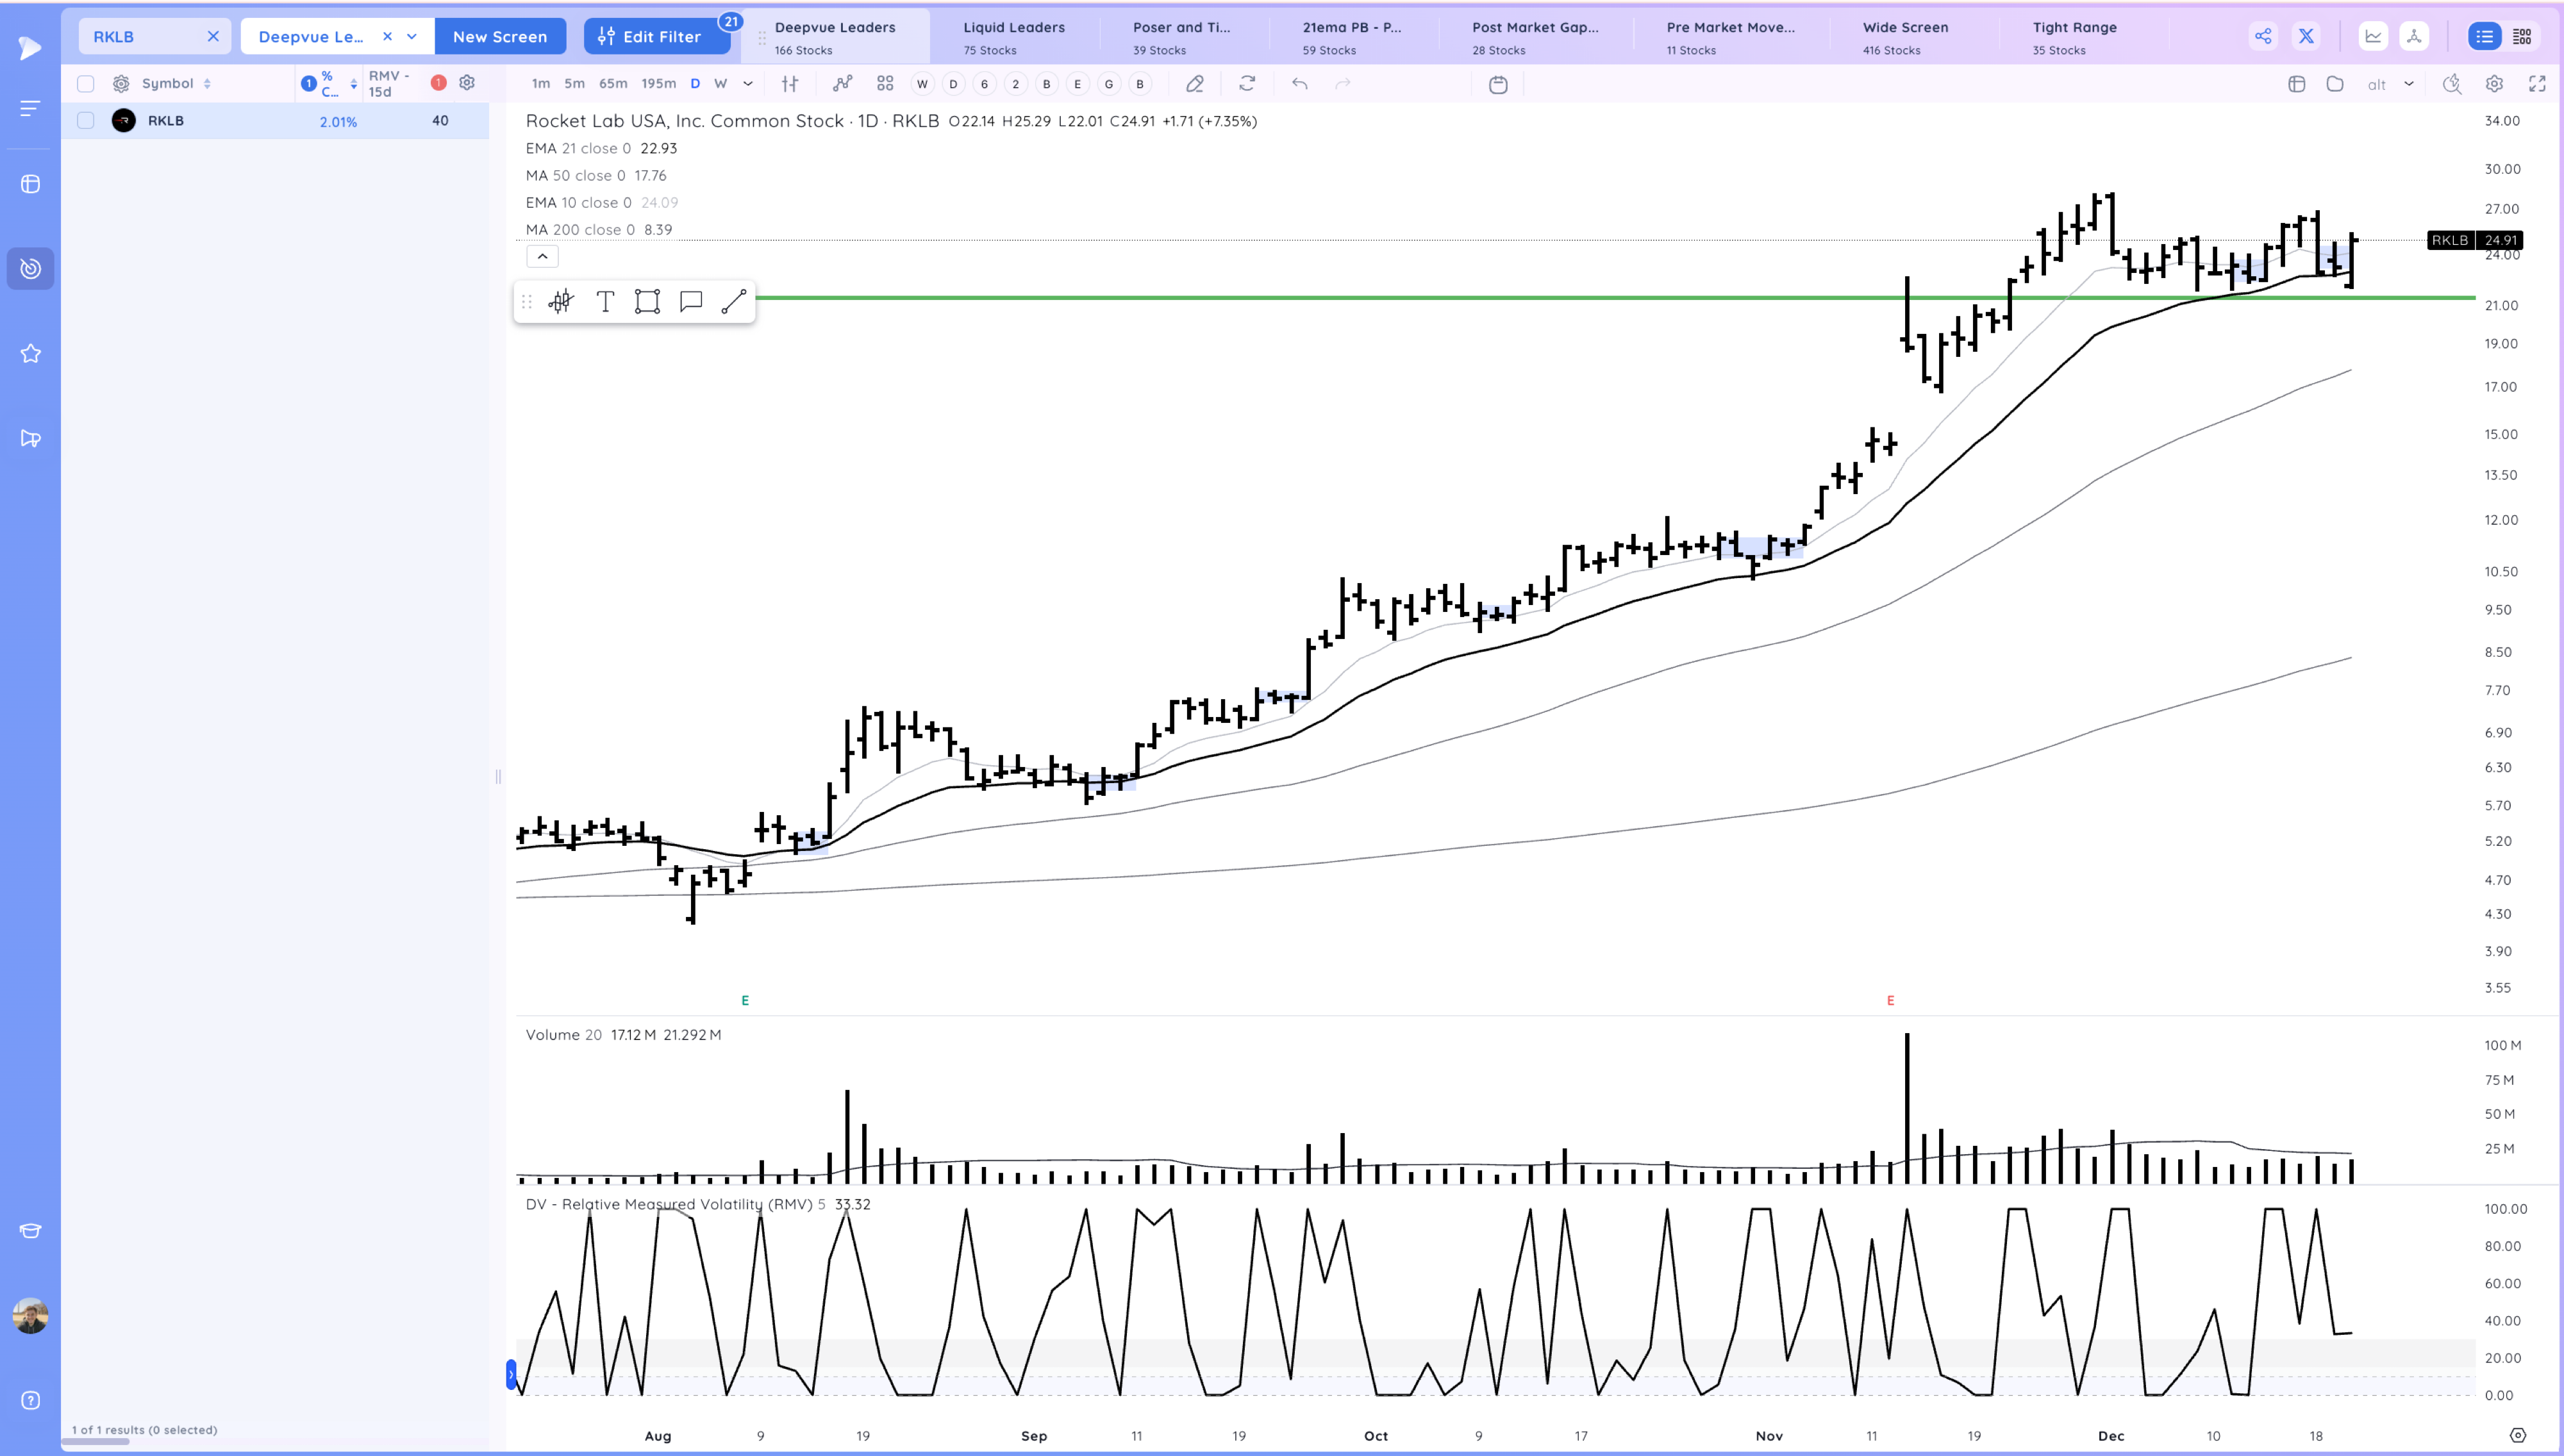Open symbol column visibility settings icon
This screenshot has height=1456, width=2564.
coord(121,84)
